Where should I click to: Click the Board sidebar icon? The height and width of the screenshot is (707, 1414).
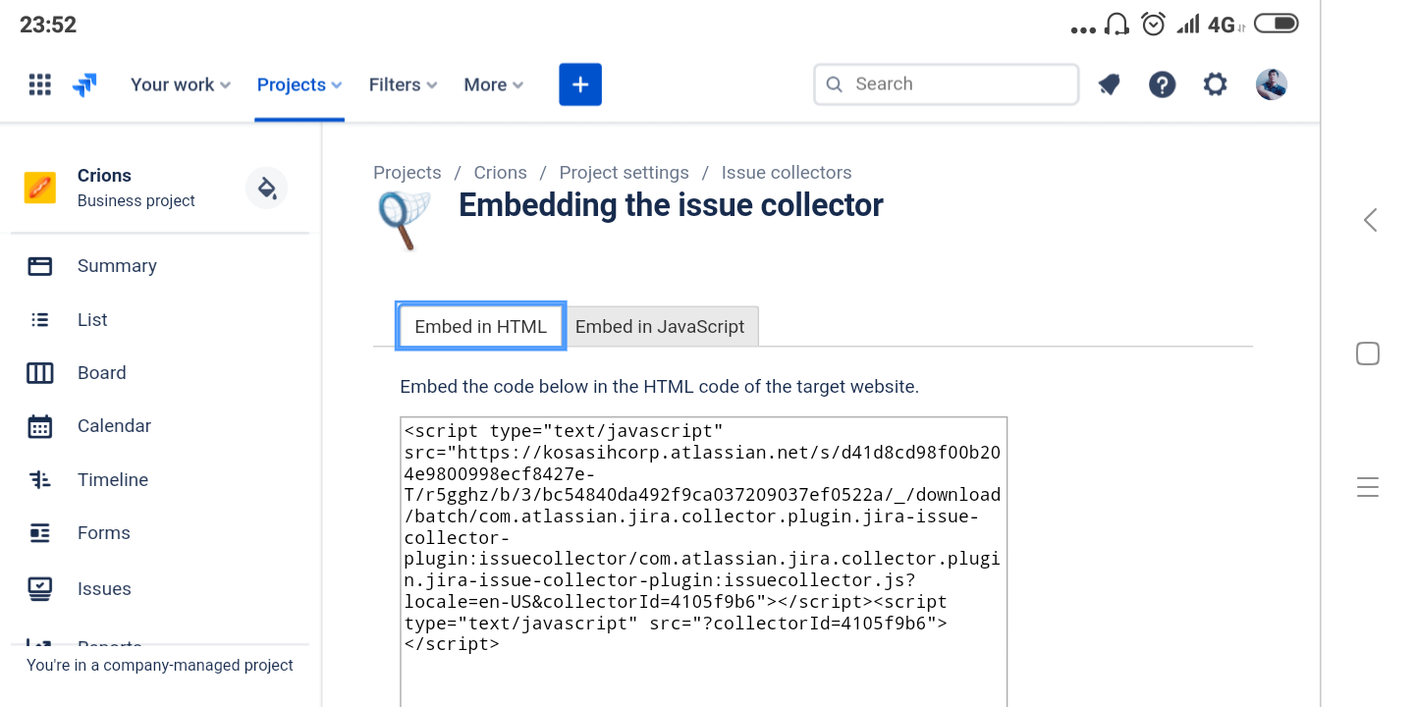click(40, 373)
